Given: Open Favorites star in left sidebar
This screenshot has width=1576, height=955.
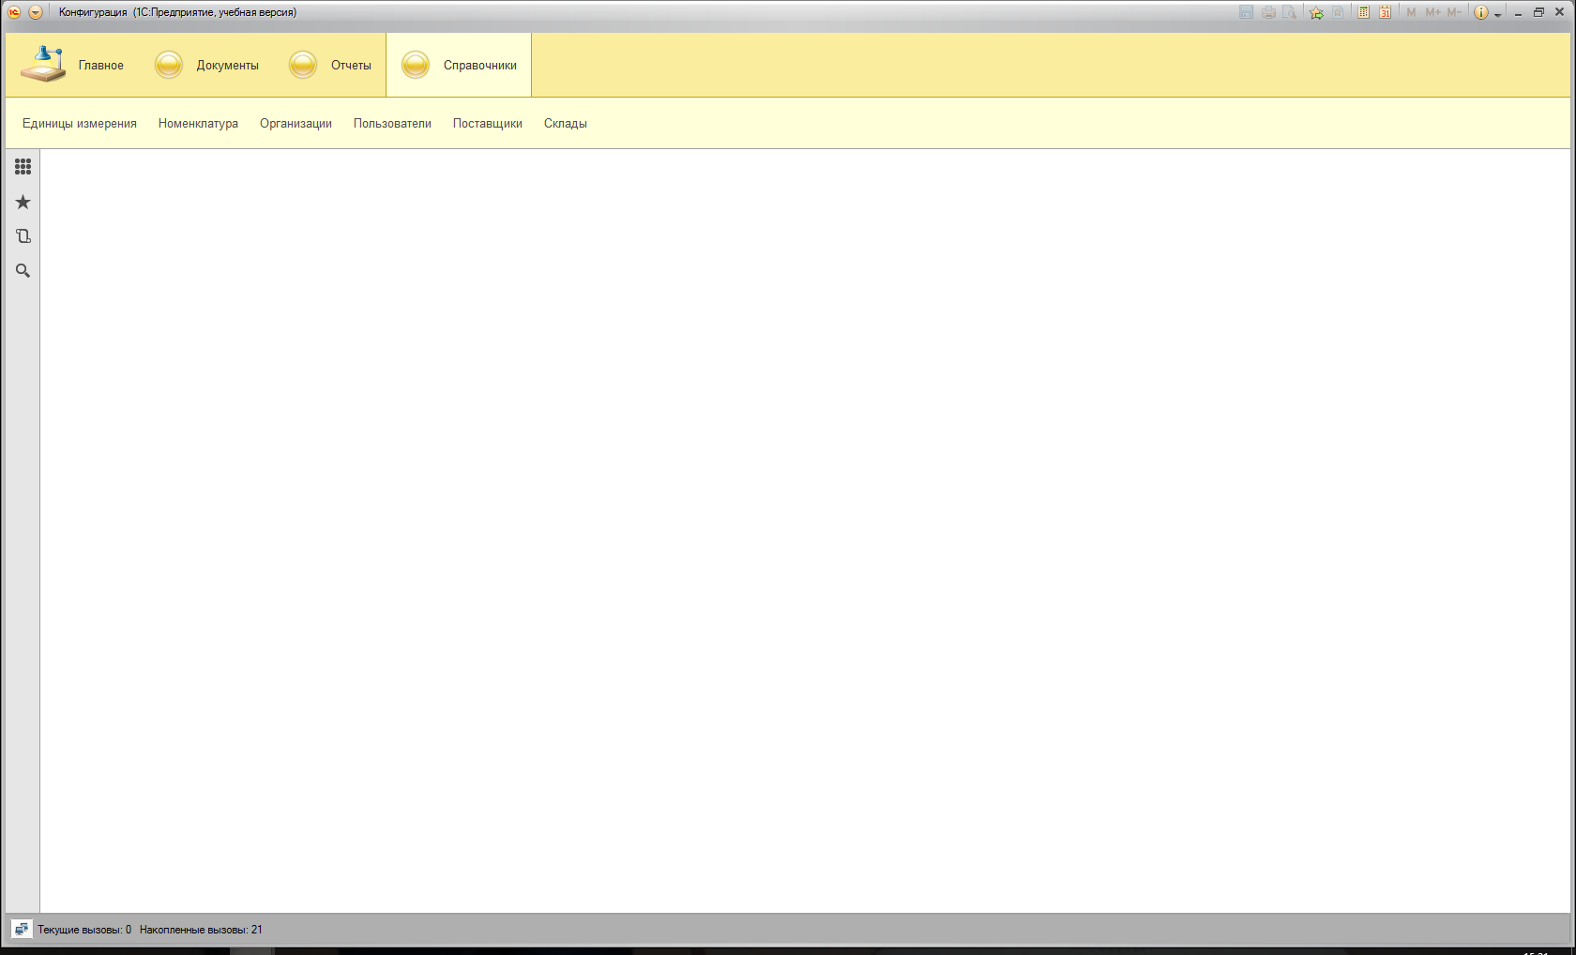Looking at the screenshot, I should pyautogui.click(x=23, y=202).
